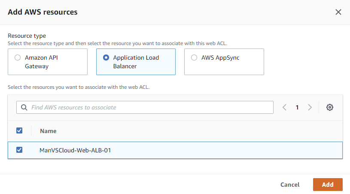Select Amazon API Gateway resource type
This screenshot has width=350, height=194.
[x=18, y=58]
